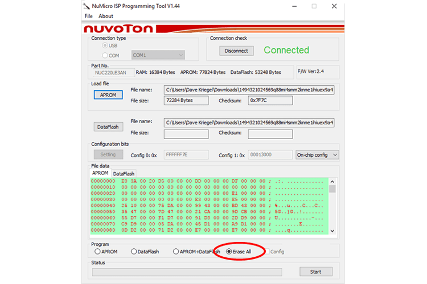Click the hex row at address 00000050
The width and height of the screenshot is (427, 284).
pyautogui.click(x=207, y=212)
